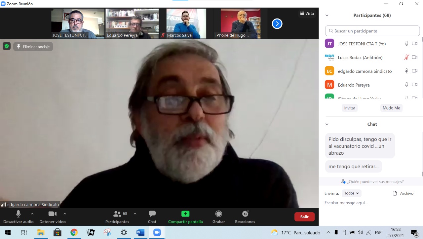Select the Eduardo Pereyra video thumbnail
Viewport: 423px width, 239px height.
[132, 23]
